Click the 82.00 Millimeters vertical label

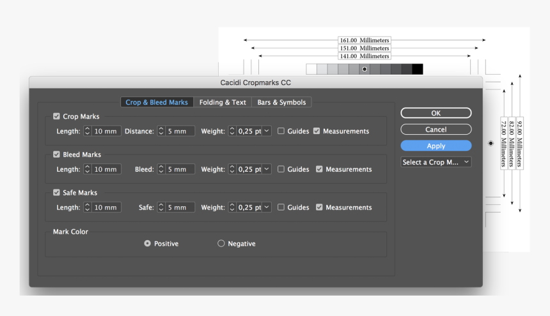[x=512, y=143]
